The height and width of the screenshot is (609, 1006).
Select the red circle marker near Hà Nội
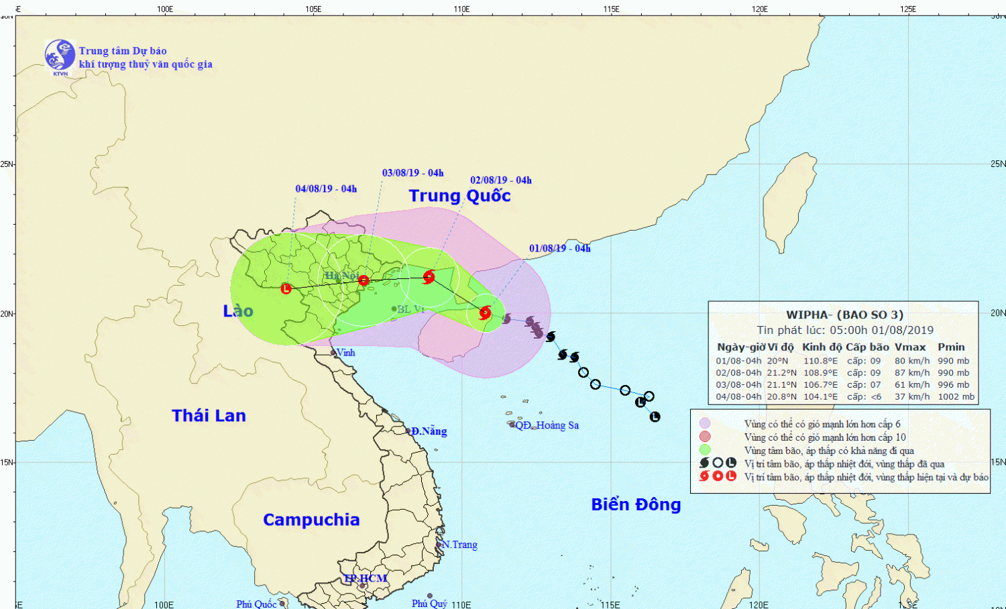tap(364, 280)
